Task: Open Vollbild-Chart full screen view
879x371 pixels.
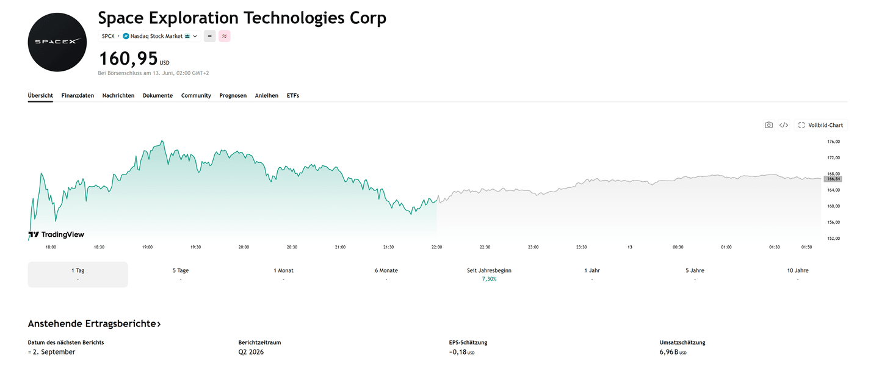Action: point(821,125)
